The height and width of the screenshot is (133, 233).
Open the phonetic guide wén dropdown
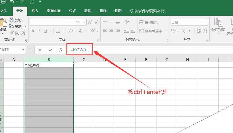(97, 31)
